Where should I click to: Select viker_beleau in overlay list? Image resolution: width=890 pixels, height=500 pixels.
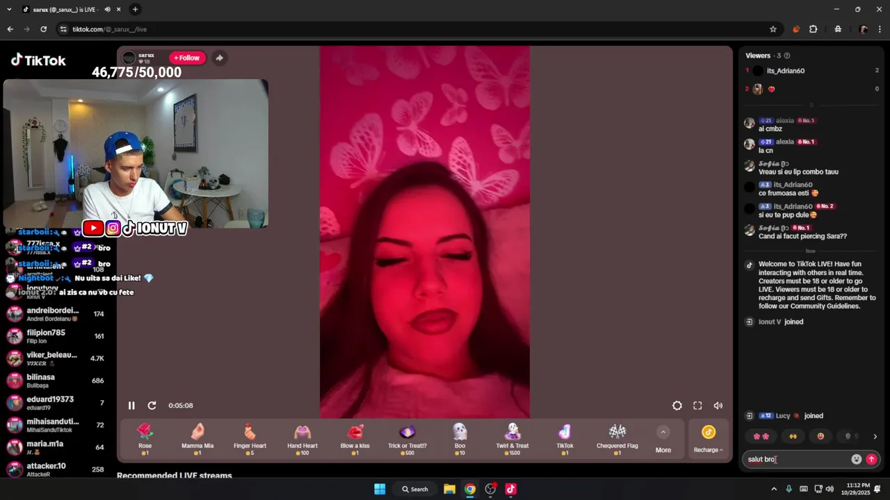[x=56, y=358]
